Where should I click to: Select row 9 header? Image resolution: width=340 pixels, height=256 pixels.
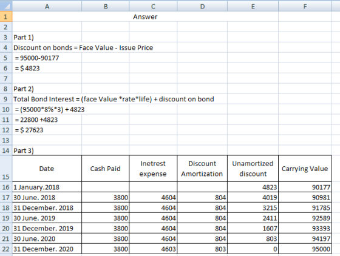6,99
